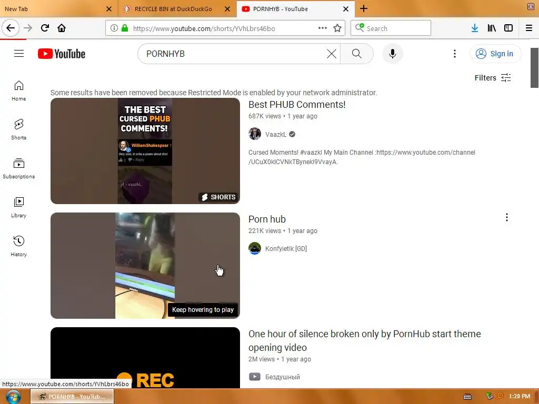This screenshot has height=404, width=539.
Task: Open the Firefox hamburger menu
Action: 529,28
